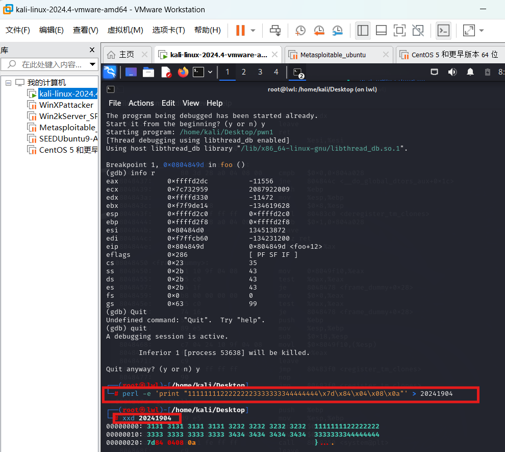Open the library search filter dropdown
505x452 pixels.
[92, 64]
